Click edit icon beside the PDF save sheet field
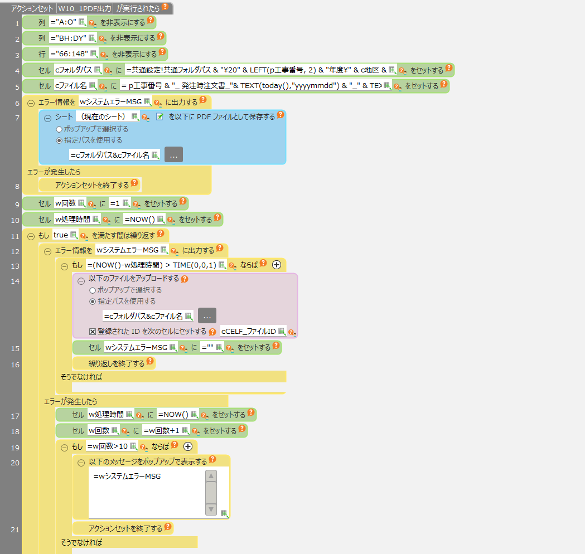585x554 pixels. (159, 116)
